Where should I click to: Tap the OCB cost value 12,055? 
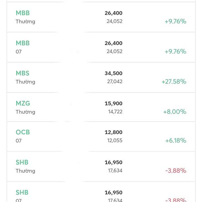tap(114, 141)
